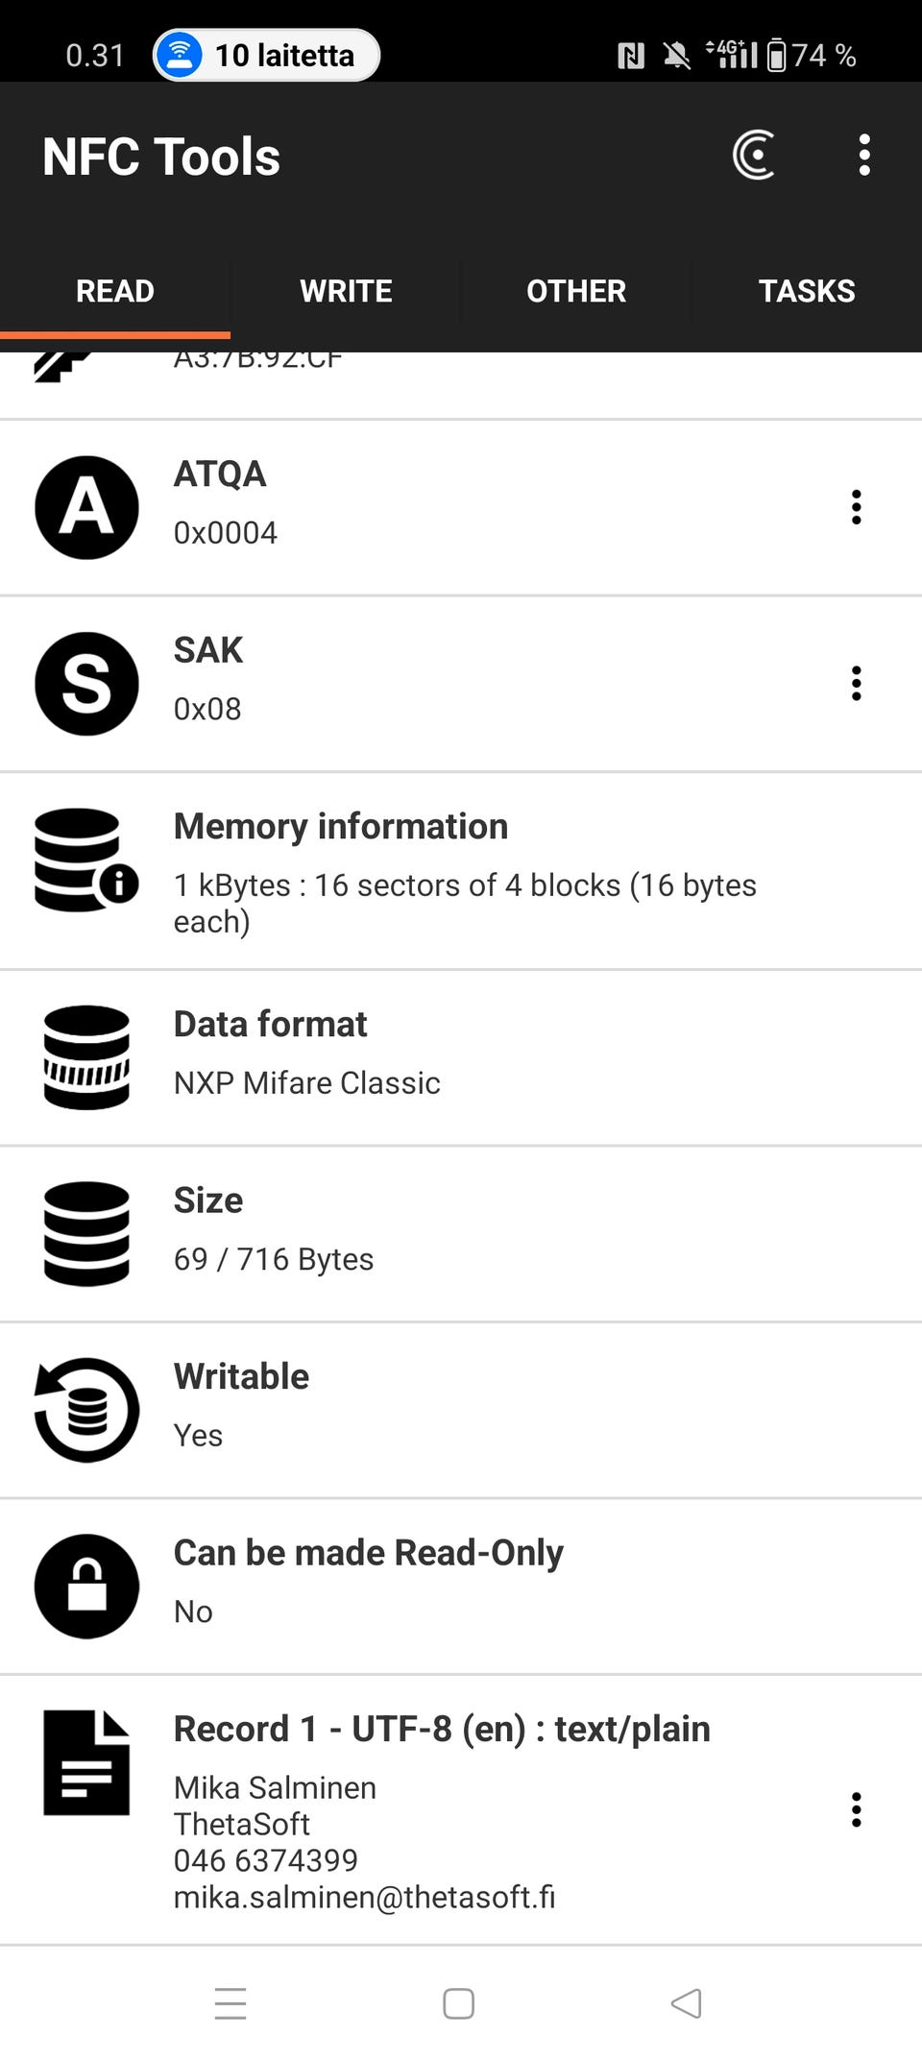
Task: Select the READ tab
Action: pyautogui.click(x=115, y=291)
